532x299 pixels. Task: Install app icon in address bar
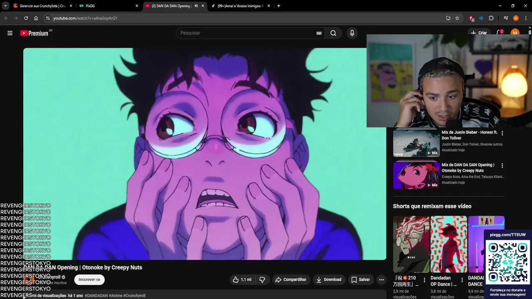tap(448, 18)
